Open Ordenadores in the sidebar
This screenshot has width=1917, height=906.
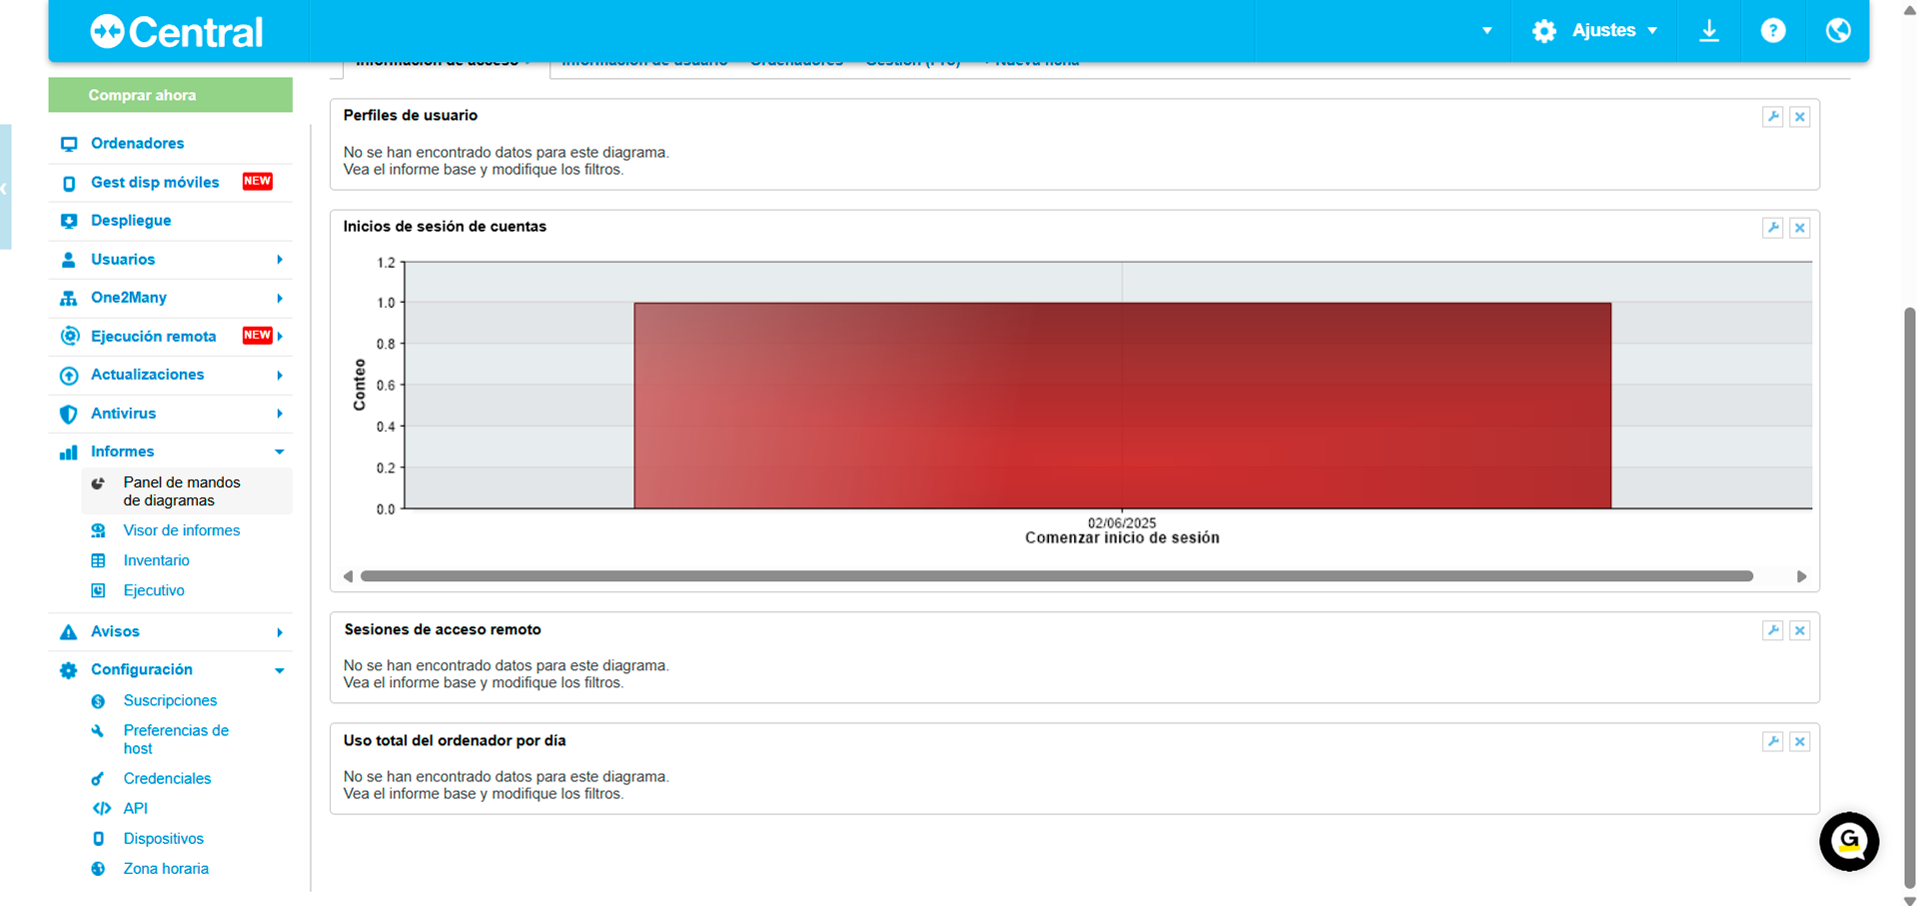point(137,144)
